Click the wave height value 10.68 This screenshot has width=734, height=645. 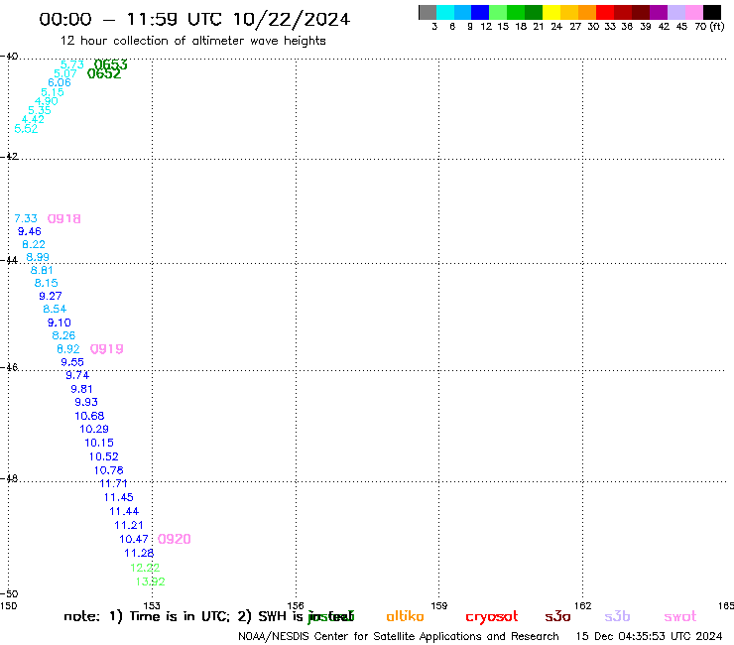tap(89, 416)
